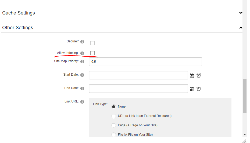
Task: Enable the Secure? checkbox
Action: pyautogui.click(x=92, y=43)
